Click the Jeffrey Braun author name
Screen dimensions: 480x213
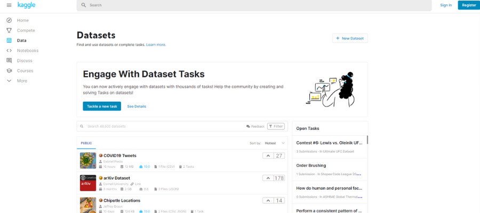[x=113, y=207]
